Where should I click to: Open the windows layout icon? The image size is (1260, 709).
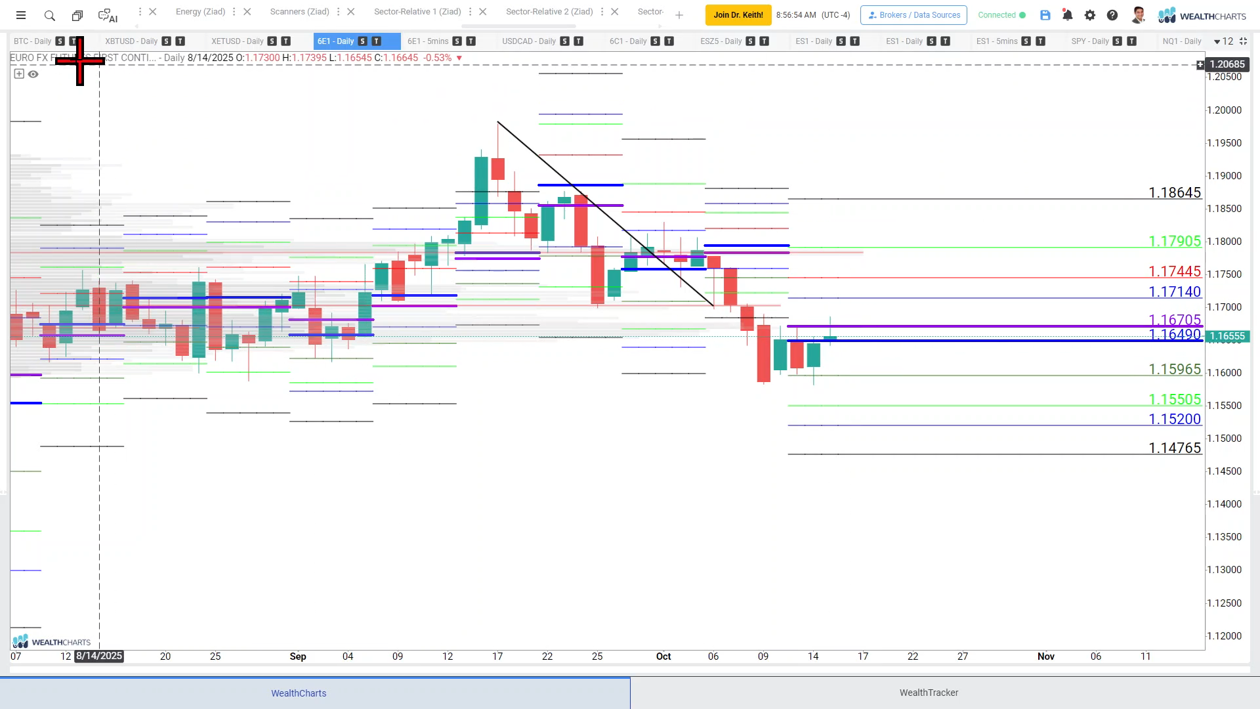(77, 15)
